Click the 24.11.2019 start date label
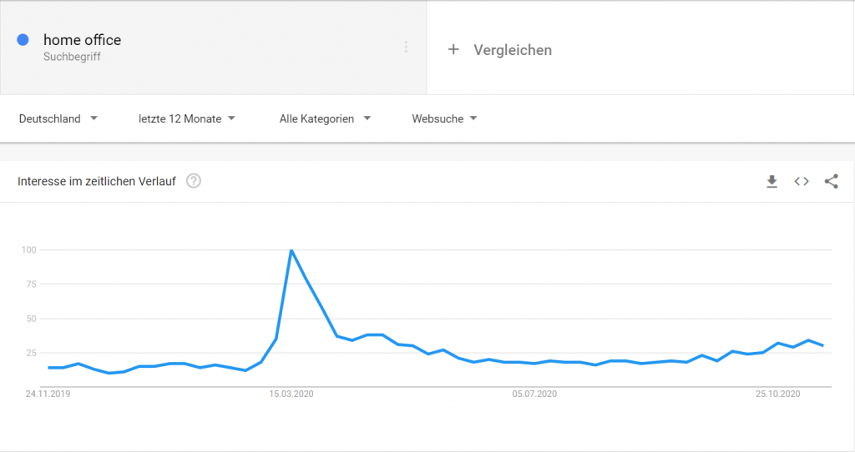Image resolution: width=855 pixels, height=452 pixels. point(48,394)
